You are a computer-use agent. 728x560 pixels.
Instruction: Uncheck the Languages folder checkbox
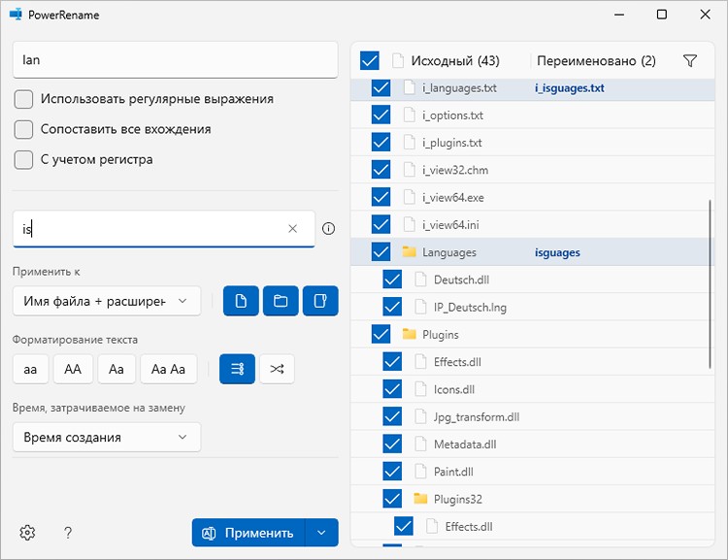(381, 252)
